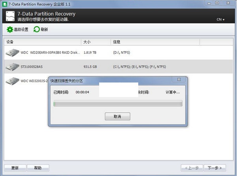Click the 已用时间 label
Screen dimensions: 237x176
coord(61,92)
